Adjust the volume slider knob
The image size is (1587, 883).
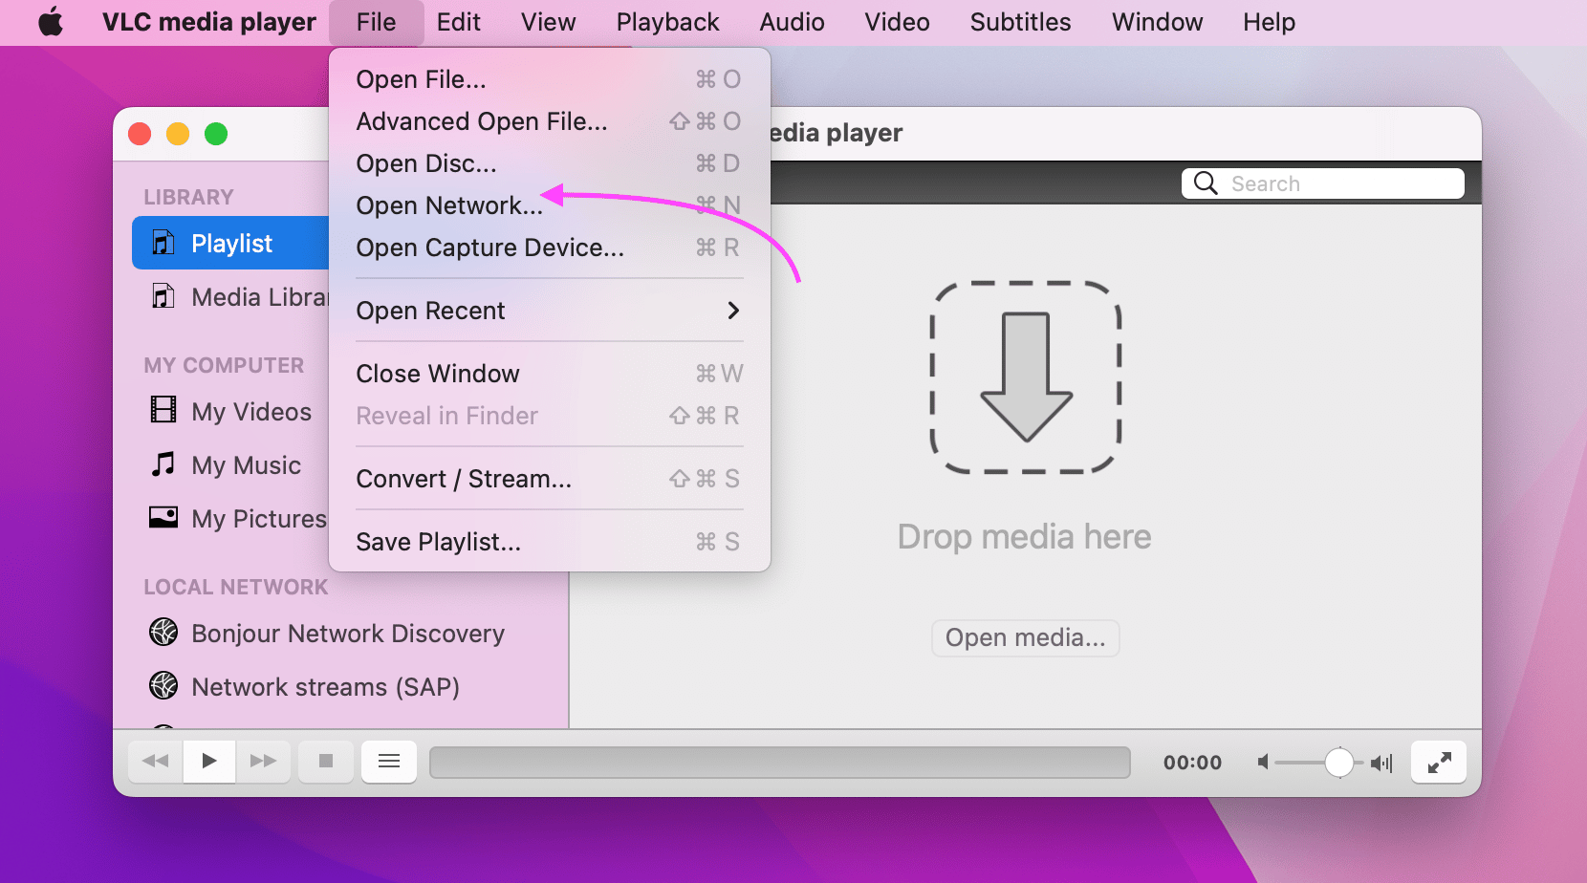[1339, 763]
